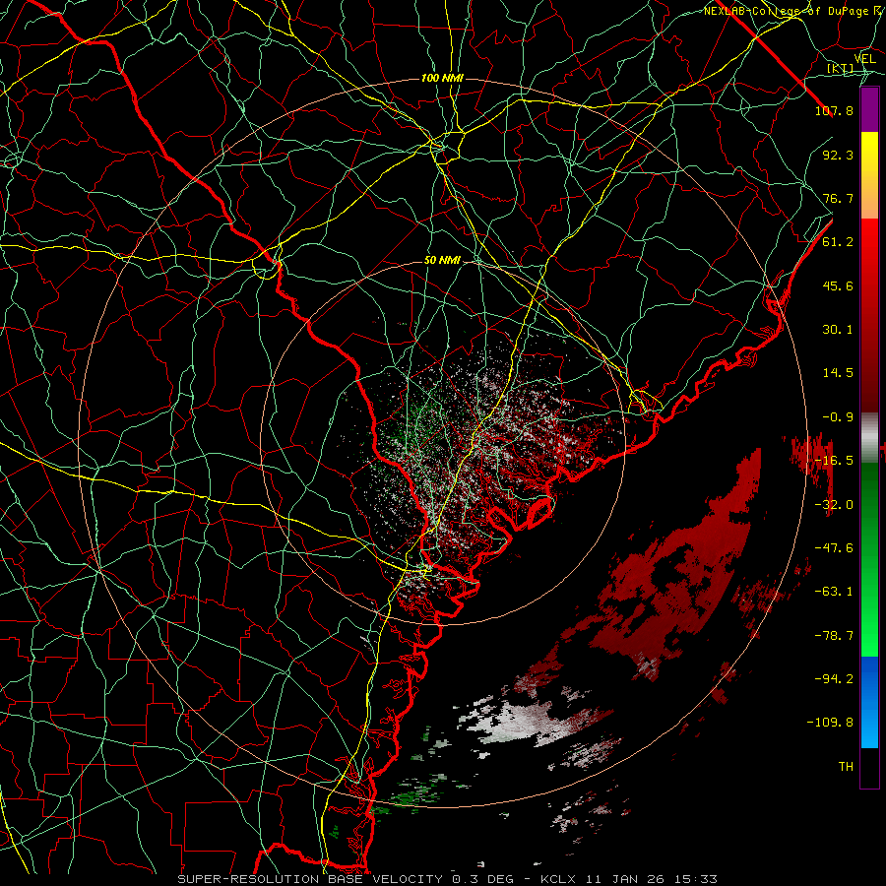Click the Super-Resolution Base Velocity caption

(448, 879)
